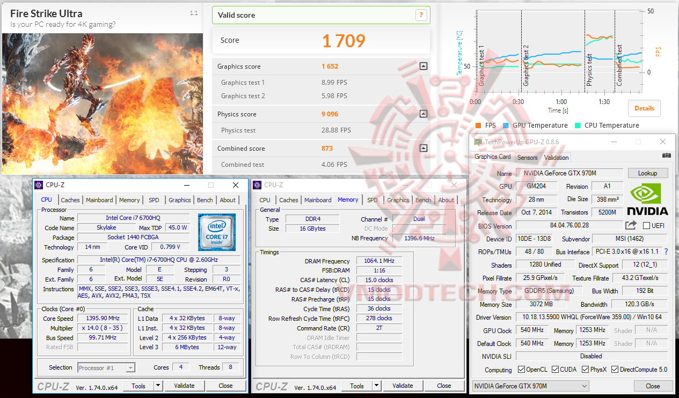Click Validate in the left CPU-Z window
The height and width of the screenshot is (398, 679).
tap(184, 386)
